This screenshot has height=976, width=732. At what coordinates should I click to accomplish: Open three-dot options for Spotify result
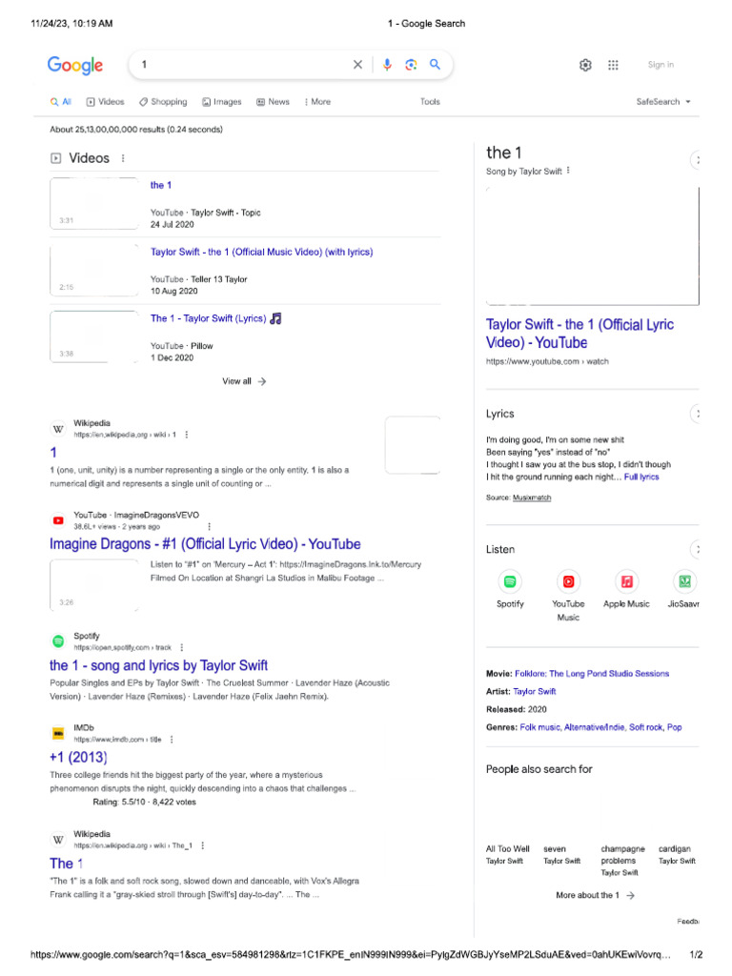[182, 647]
